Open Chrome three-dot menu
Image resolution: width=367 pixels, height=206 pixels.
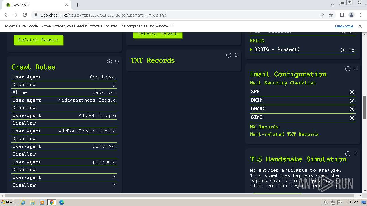pyautogui.click(x=360, y=15)
